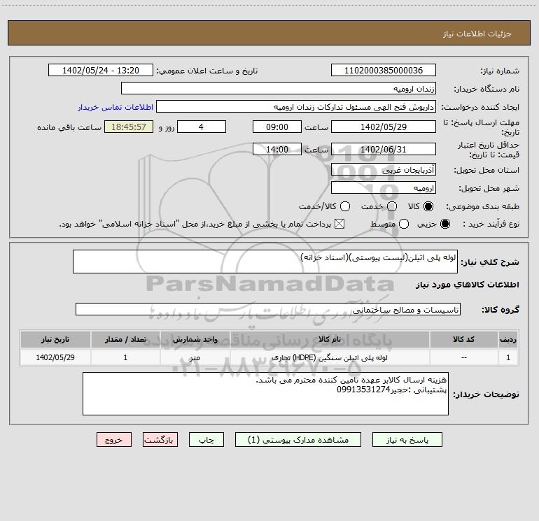Screen dimensions: 539x521
Task: Click the quantity cell 1 in تعداد / مقدار column
Action: (125, 357)
